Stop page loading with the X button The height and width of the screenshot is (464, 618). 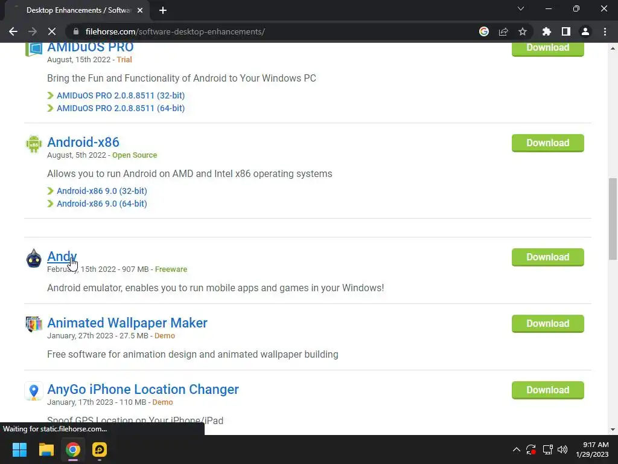point(52,31)
